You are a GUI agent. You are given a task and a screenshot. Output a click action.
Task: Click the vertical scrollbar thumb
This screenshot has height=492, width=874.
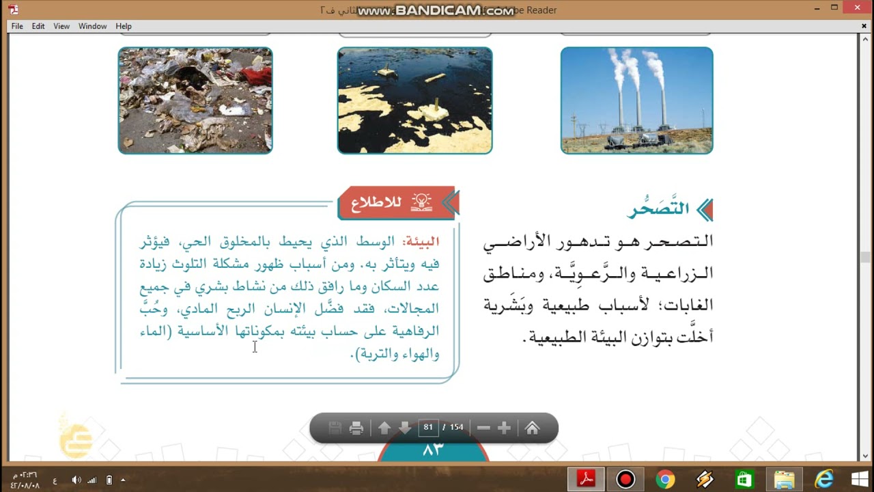tap(864, 258)
